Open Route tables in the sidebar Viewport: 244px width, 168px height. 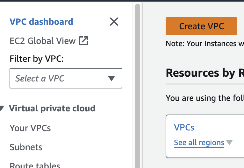tap(35, 165)
